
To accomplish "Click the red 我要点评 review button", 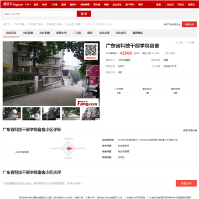I will pyautogui.click(x=186, y=184).
